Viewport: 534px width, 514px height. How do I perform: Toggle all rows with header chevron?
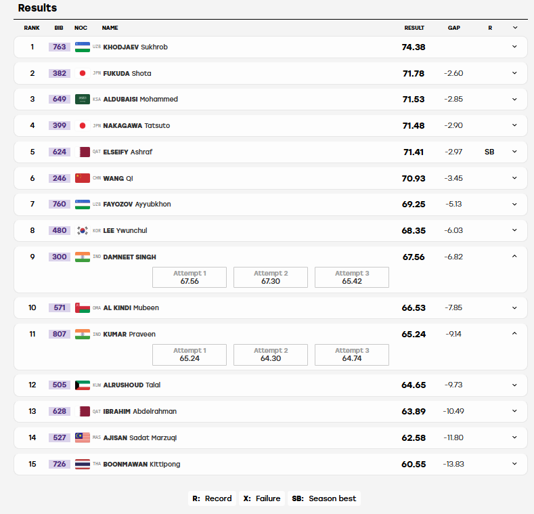515,28
